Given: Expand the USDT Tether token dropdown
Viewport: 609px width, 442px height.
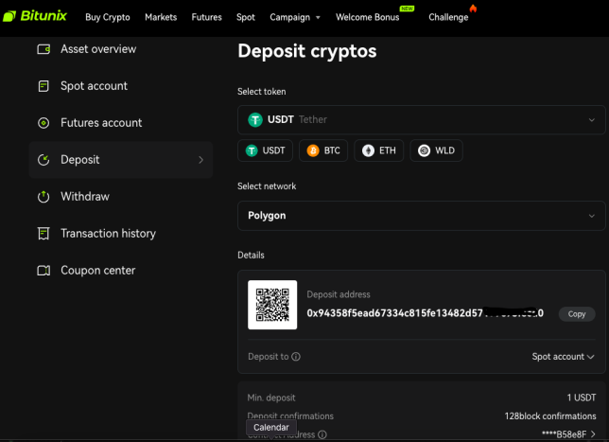Looking at the screenshot, I should point(422,120).
